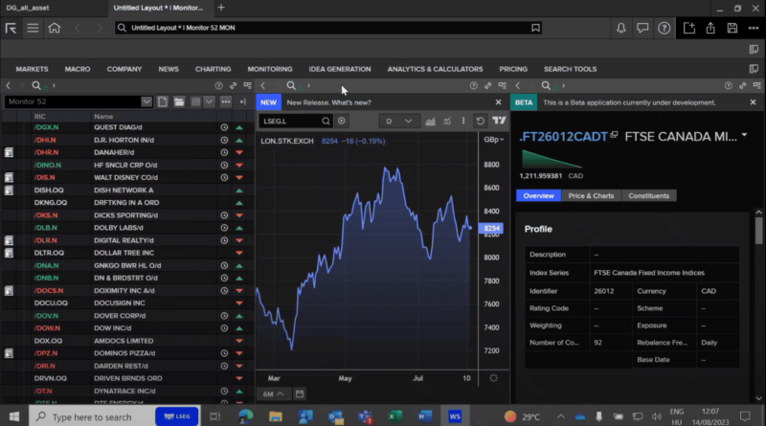Screen dimensions: 766x426
Task: Create a new monitor list document
Action: click(162, 101)
